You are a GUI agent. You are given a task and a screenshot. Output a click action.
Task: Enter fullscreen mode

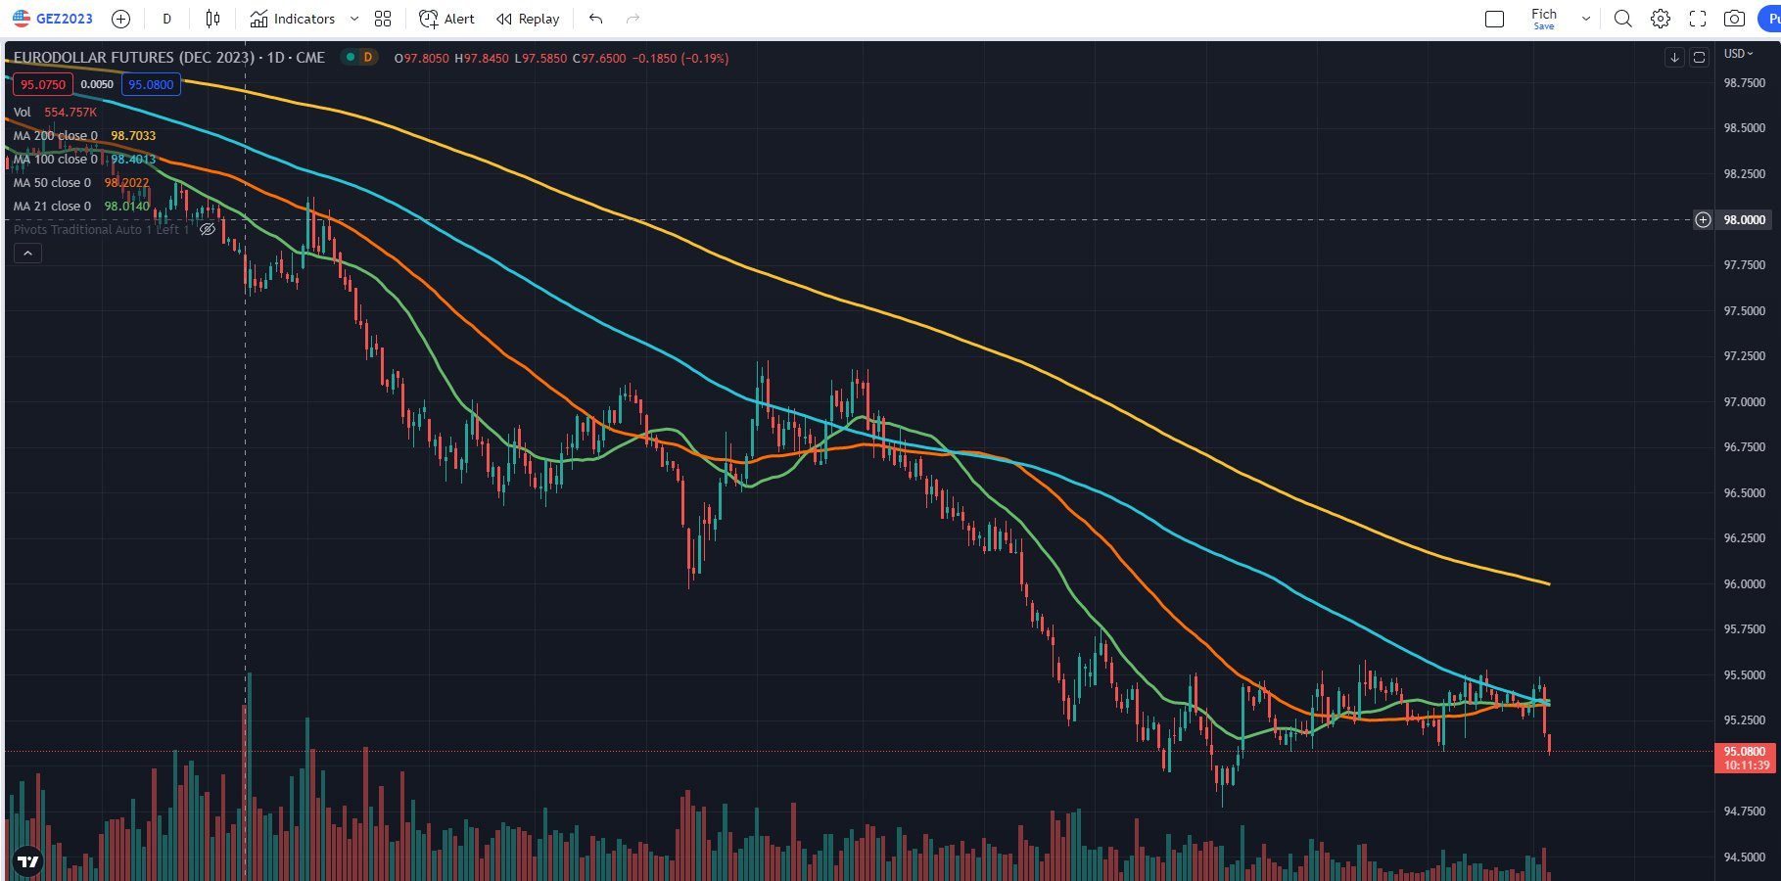[1698, 19]
